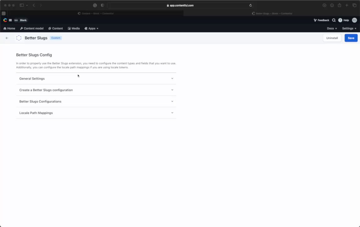Click the Safari share icon
This screenshot has height=227, width=360.
339,5
